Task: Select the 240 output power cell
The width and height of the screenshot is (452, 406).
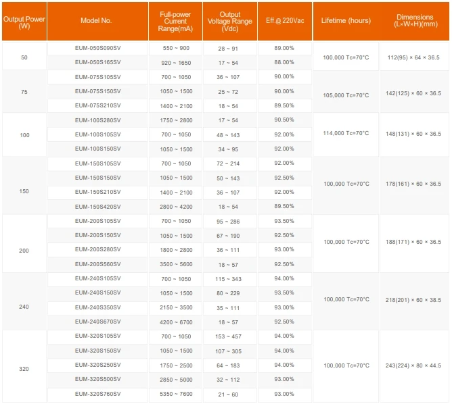Action: tap(24, 307)
